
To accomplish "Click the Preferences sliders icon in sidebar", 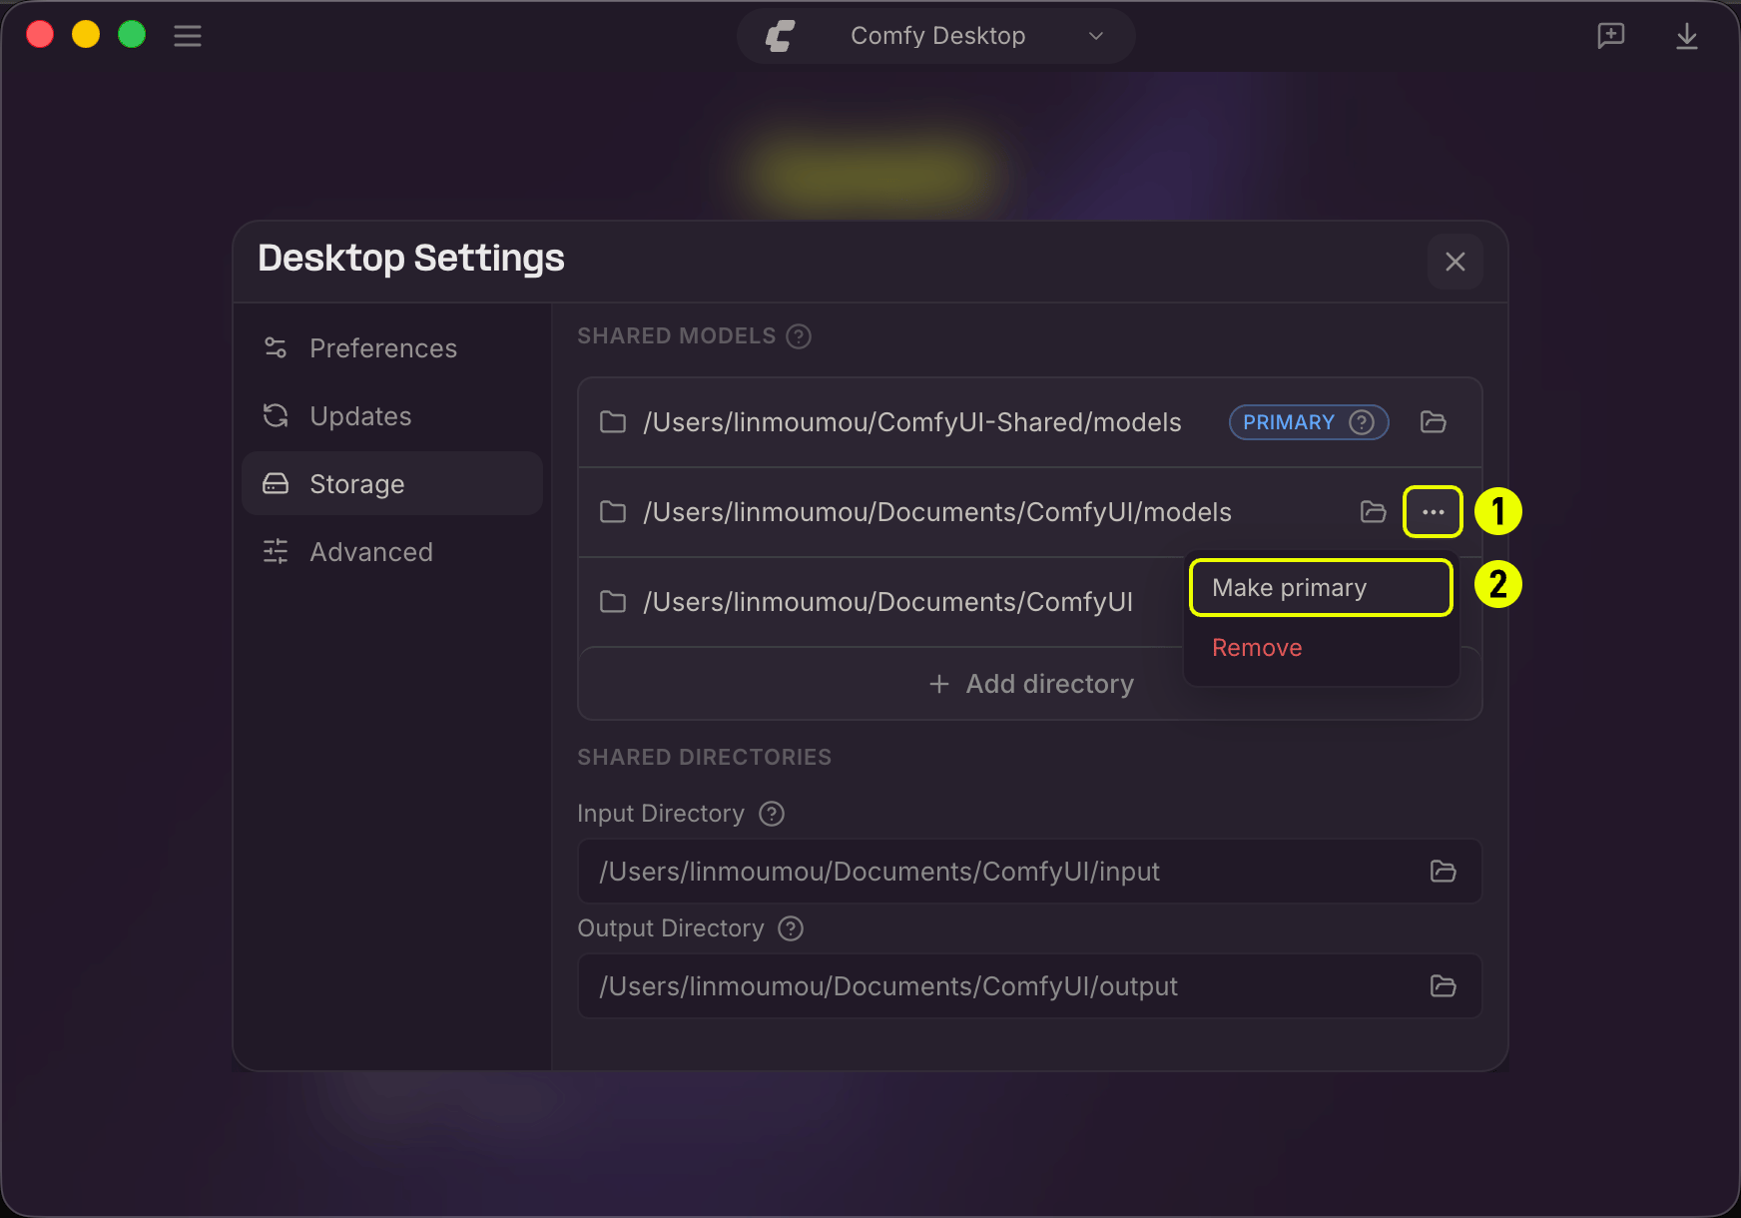I will point(276,348).
